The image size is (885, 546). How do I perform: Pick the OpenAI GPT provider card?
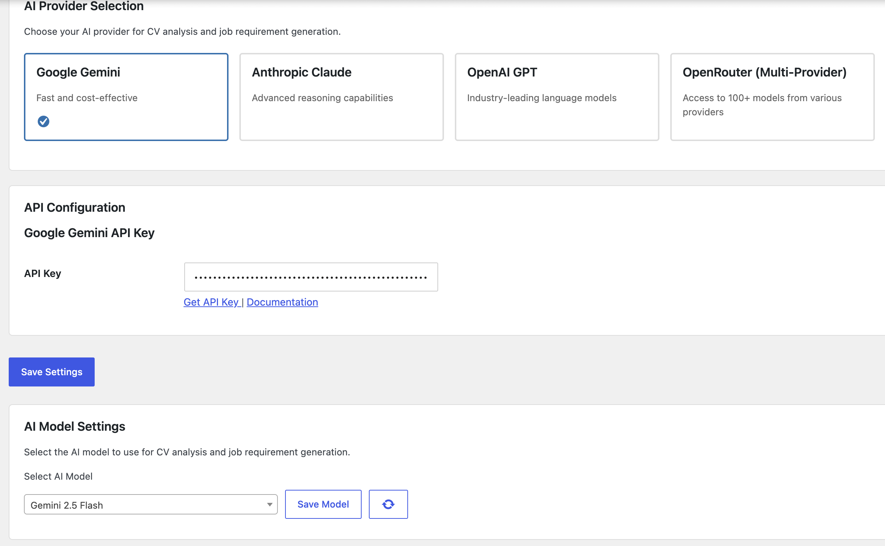(557, 97)
